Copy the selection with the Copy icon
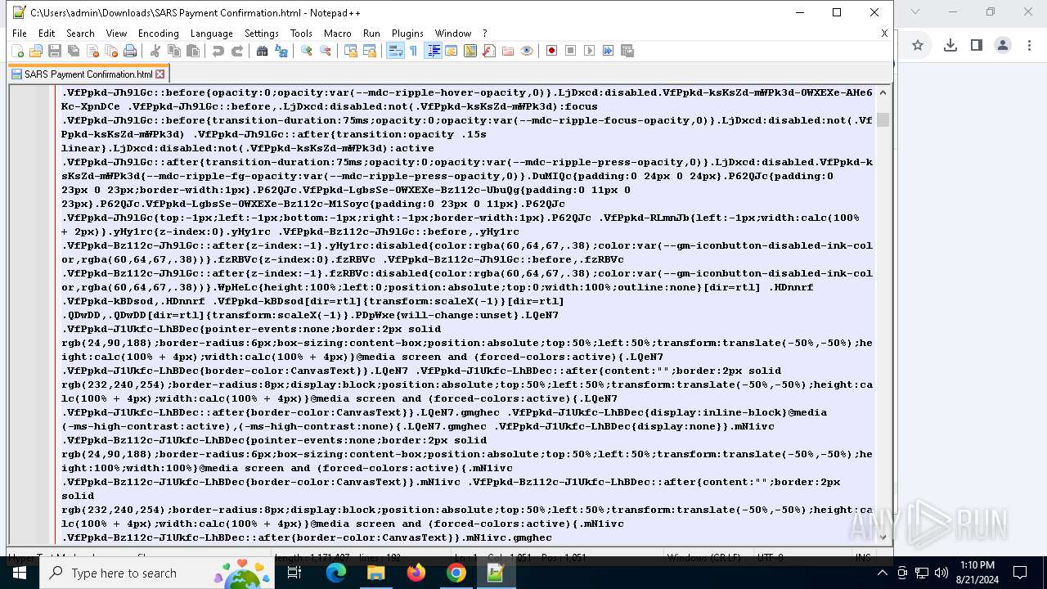Viewport: 1047px width, 589px height. [174, 51]
